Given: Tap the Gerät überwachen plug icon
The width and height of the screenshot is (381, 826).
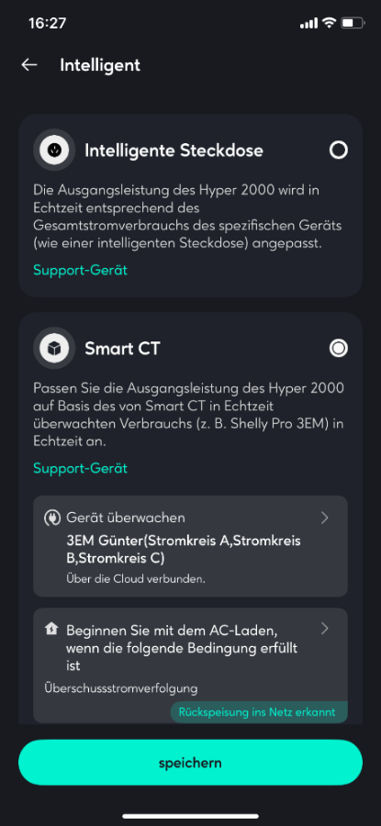Looking at the screenshot, I should [x=51, y=518].
